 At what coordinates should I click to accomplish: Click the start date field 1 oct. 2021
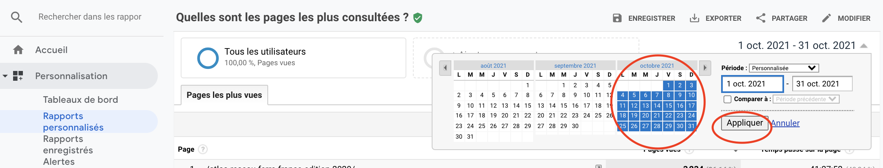click(x=752, y=84)
